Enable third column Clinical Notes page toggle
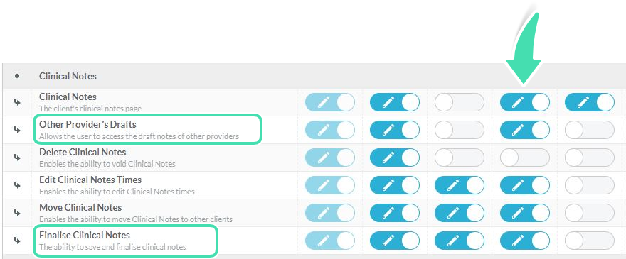 (460, 102)
